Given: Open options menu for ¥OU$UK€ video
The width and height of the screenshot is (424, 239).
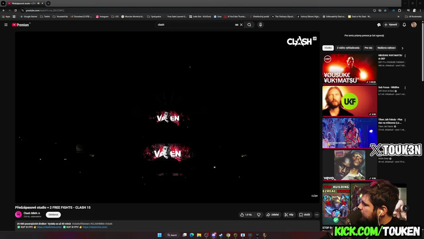Looking at the screenshot, I should pos(405,56).
